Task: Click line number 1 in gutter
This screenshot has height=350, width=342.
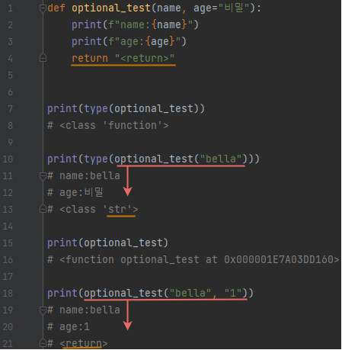Action: click(x=11, y=8)
